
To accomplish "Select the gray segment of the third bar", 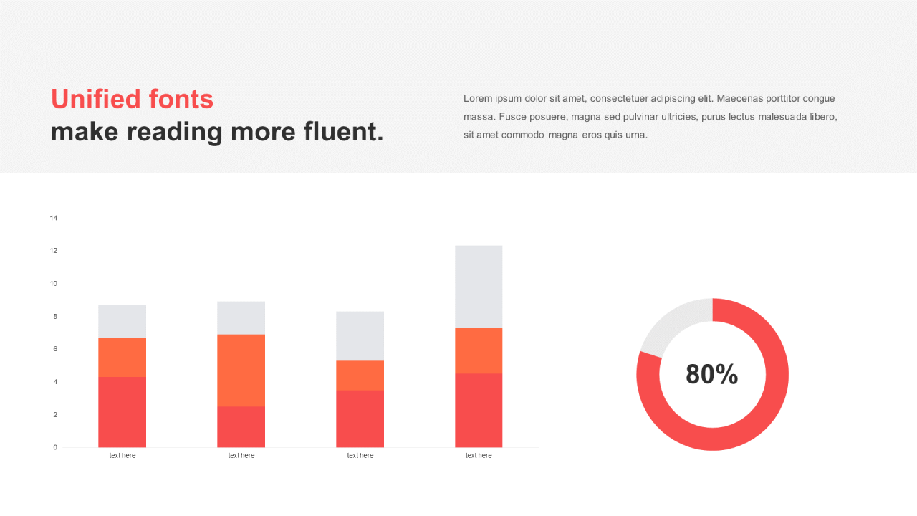I will pos(360,336).
